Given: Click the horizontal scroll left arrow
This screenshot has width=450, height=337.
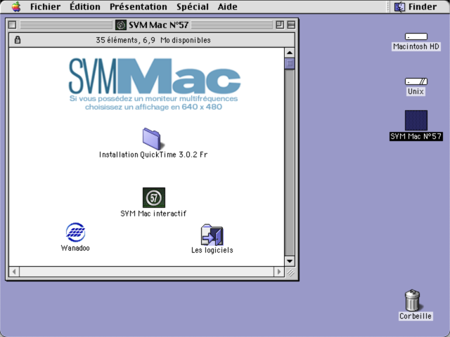Looking at the screenshot, I should [x=14, y=272].
